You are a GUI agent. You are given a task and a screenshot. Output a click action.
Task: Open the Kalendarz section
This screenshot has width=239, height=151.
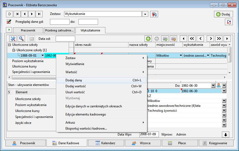[106, 143]
